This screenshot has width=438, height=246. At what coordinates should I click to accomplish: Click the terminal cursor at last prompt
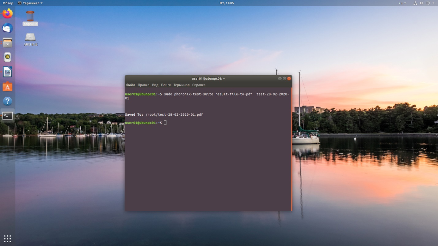point(165,123)
